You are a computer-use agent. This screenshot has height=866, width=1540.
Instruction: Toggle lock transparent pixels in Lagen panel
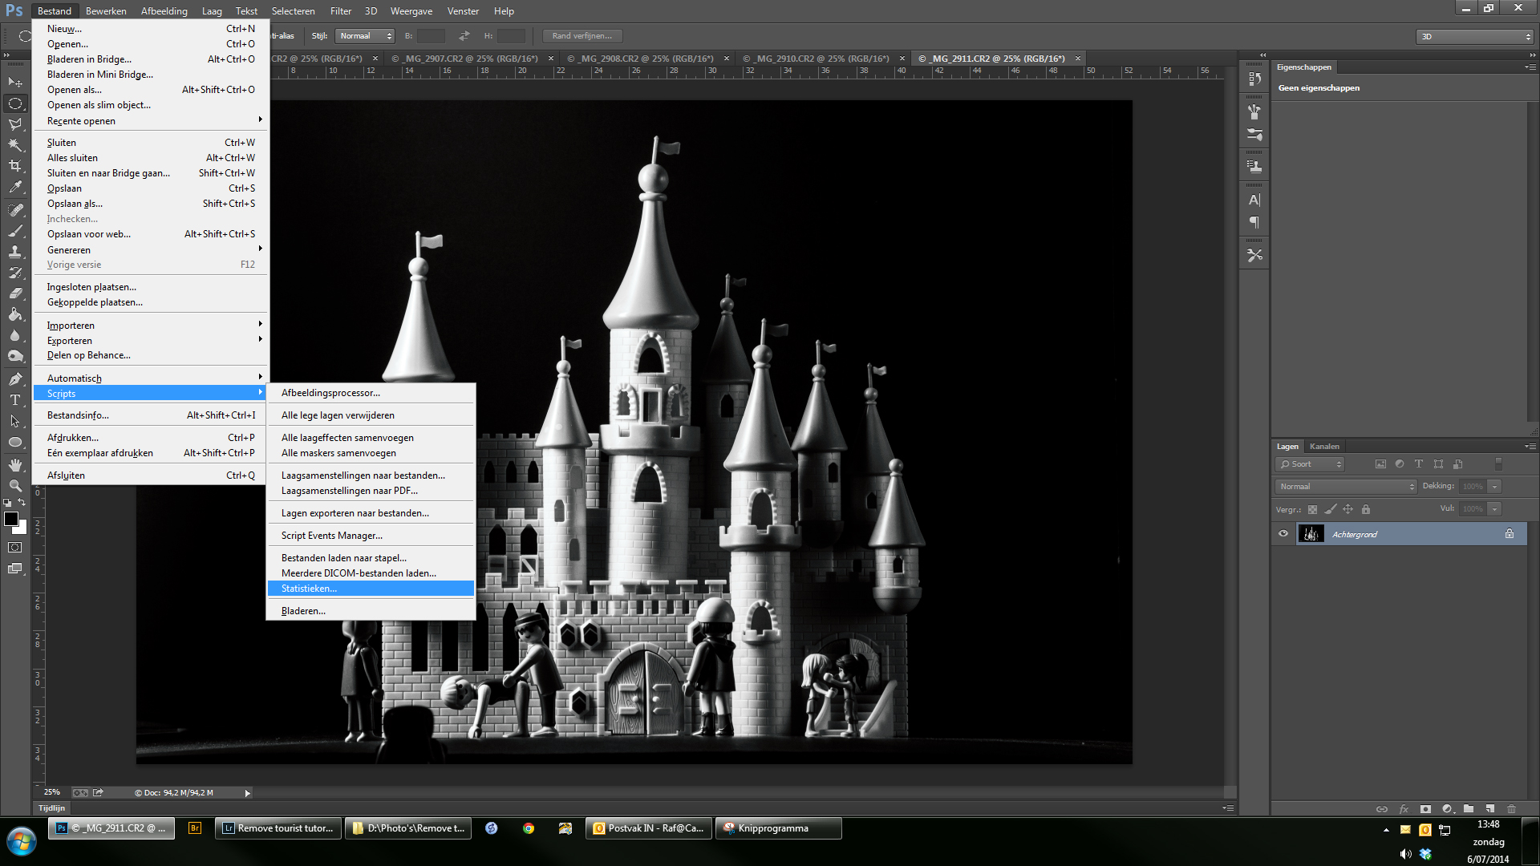[x=1313, y=509]
